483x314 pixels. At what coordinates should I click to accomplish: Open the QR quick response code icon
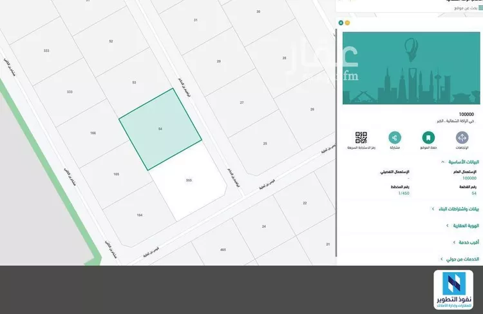[x=361, y=137]
